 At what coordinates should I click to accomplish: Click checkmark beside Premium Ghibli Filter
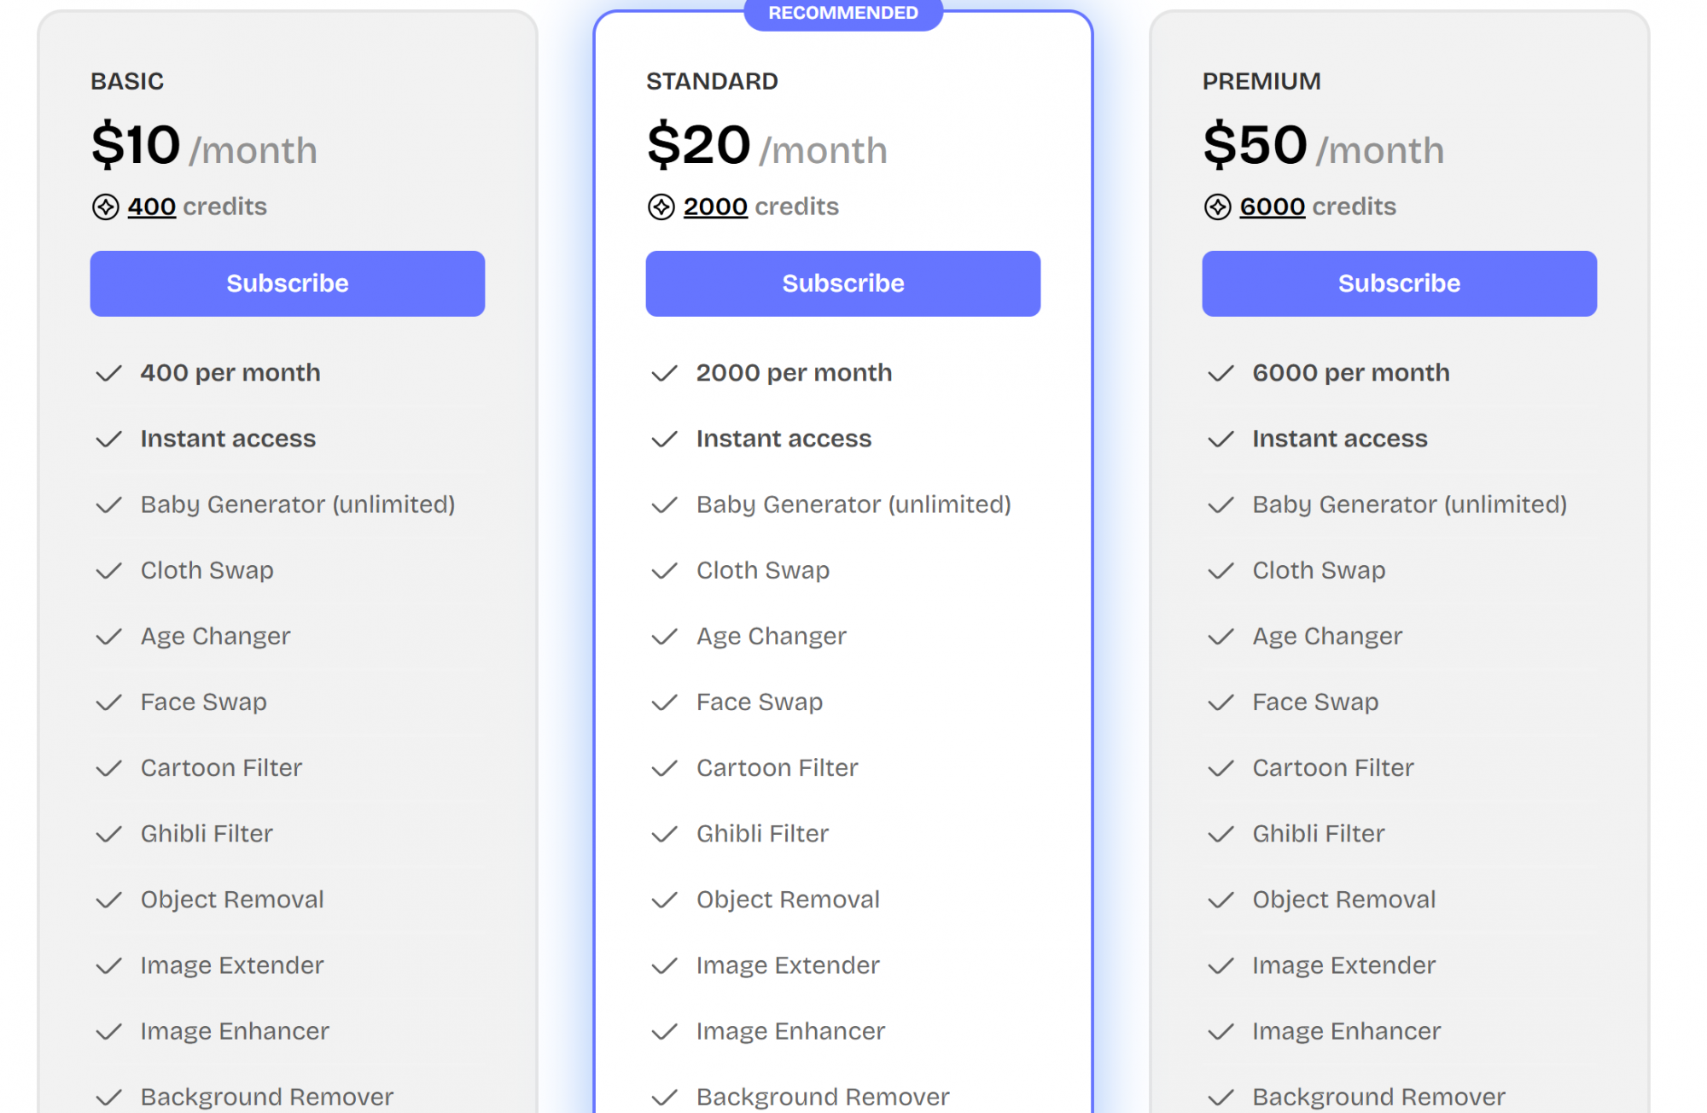(x=1221, y=834)
